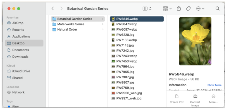Click the yellow flower preview image

(195, 41)
